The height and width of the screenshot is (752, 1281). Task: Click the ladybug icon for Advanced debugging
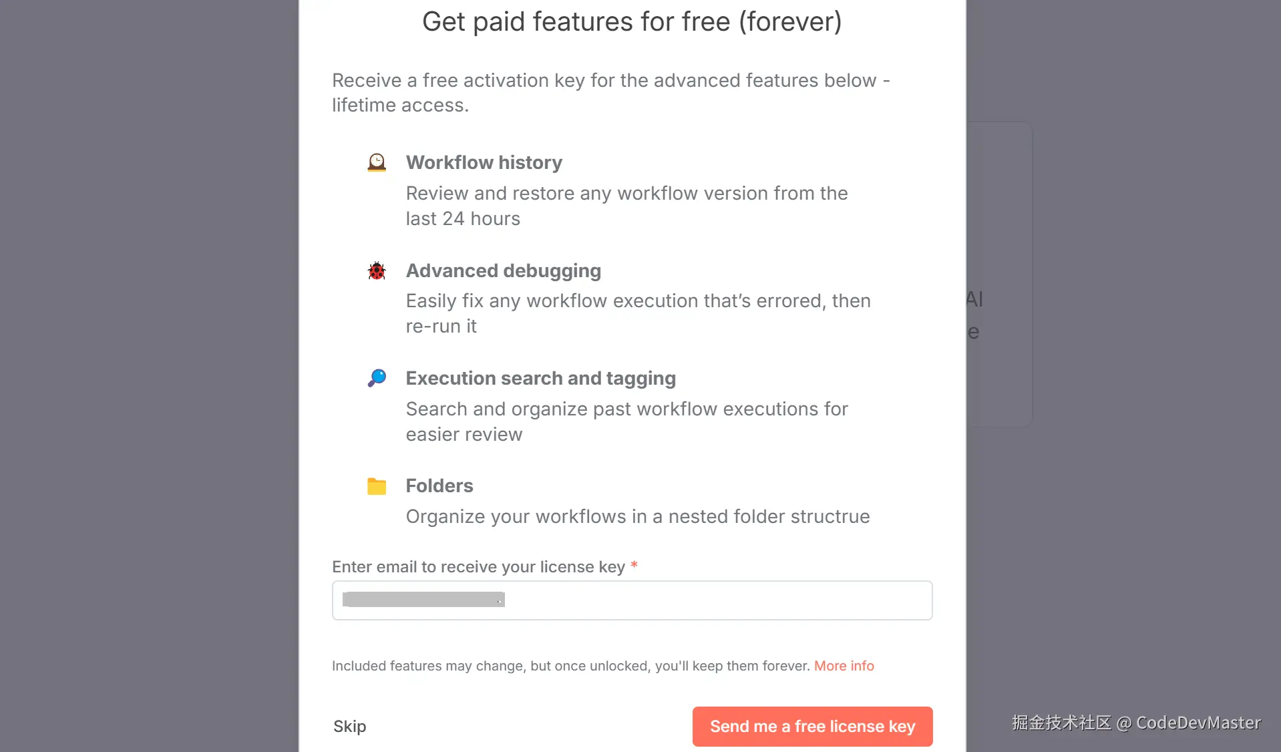pos(377,270)
